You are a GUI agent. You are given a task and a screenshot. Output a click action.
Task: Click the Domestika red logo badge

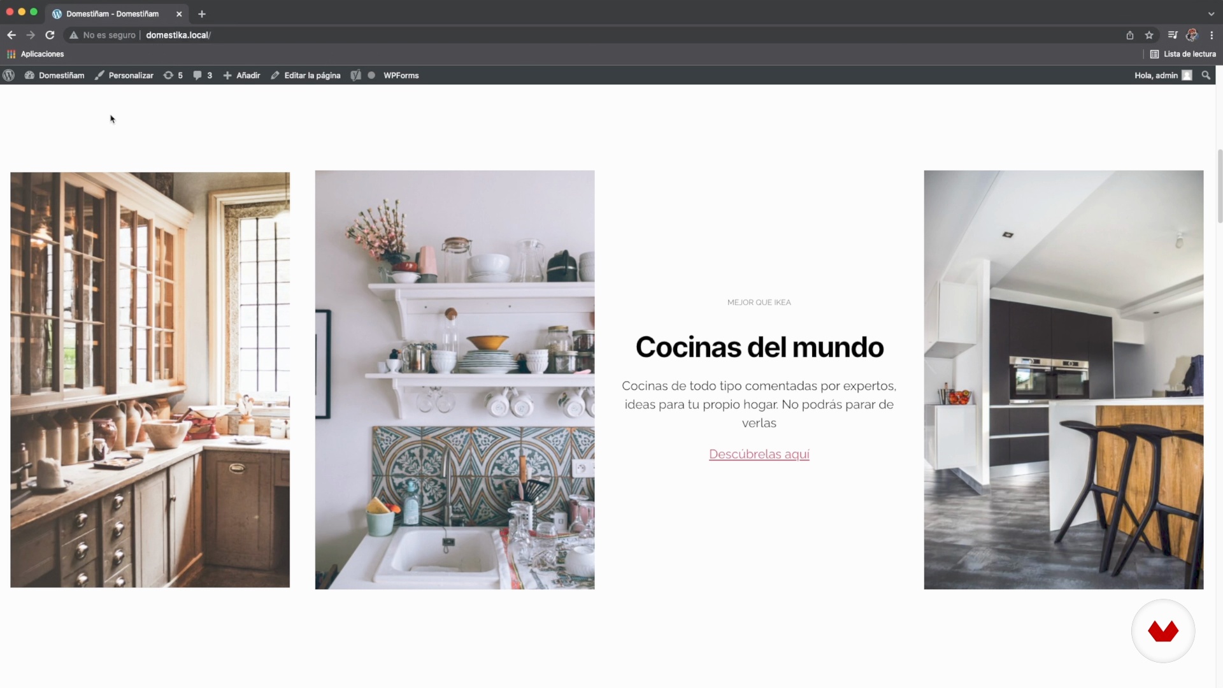pyautogui.click(x=1162, y=631)
